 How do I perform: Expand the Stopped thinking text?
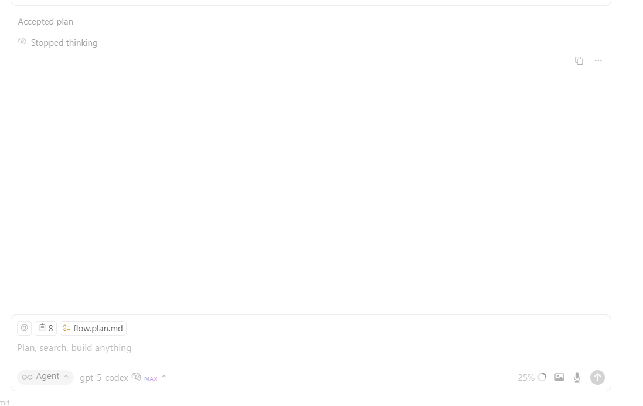tap(64, 43)
